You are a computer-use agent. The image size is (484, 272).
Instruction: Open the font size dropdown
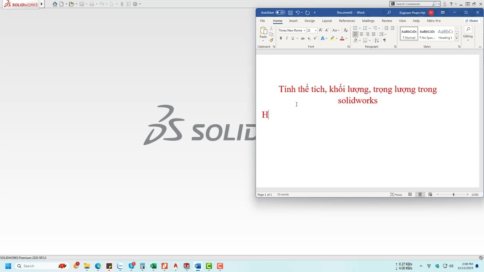click(316, 30)
